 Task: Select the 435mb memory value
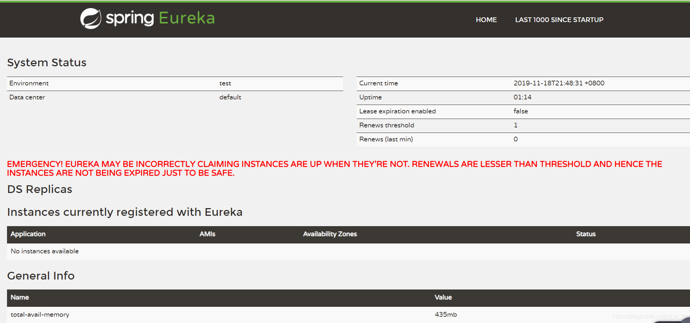(x=446, y=315)
